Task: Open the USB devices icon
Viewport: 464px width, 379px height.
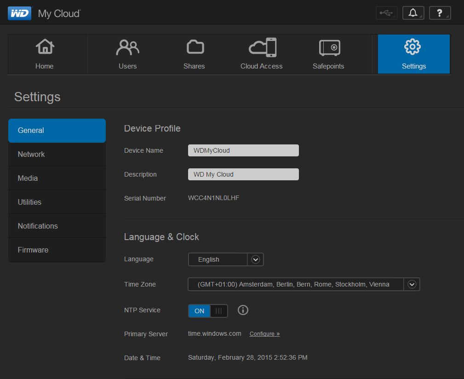Action: [x=386, y=13]
